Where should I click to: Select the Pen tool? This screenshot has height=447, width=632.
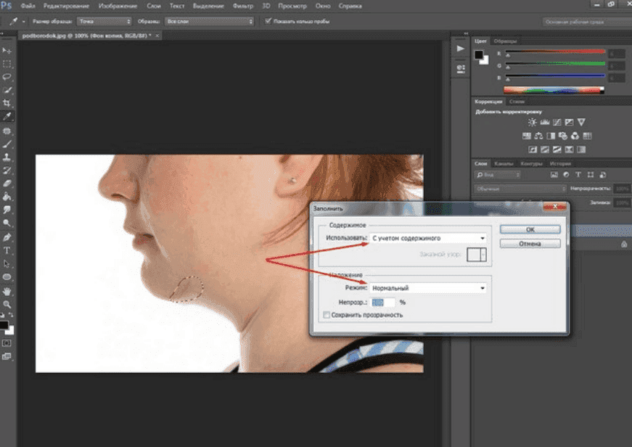(7, 237)
